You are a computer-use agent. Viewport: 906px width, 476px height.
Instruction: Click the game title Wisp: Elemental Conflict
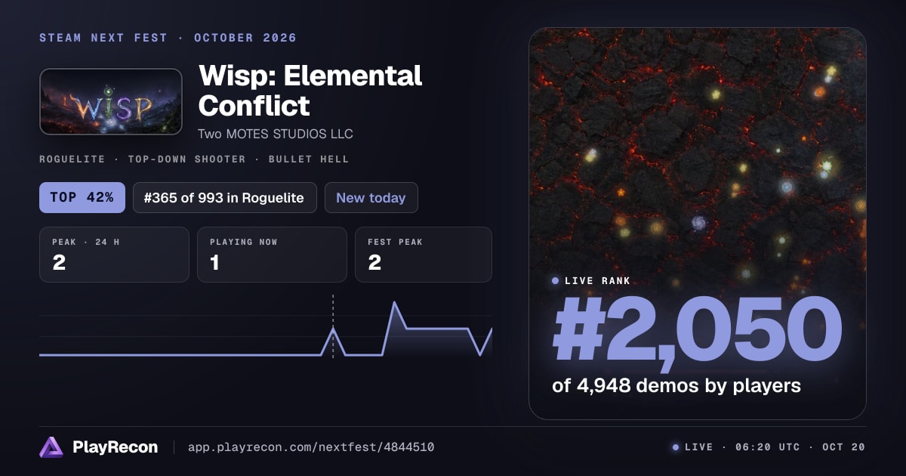[x=310, y=91]
